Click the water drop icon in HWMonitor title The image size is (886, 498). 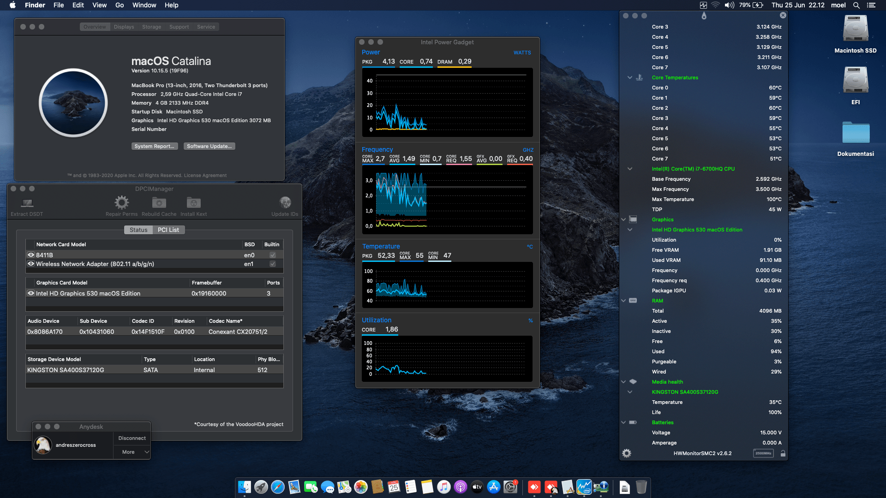[x=704, y=16]
